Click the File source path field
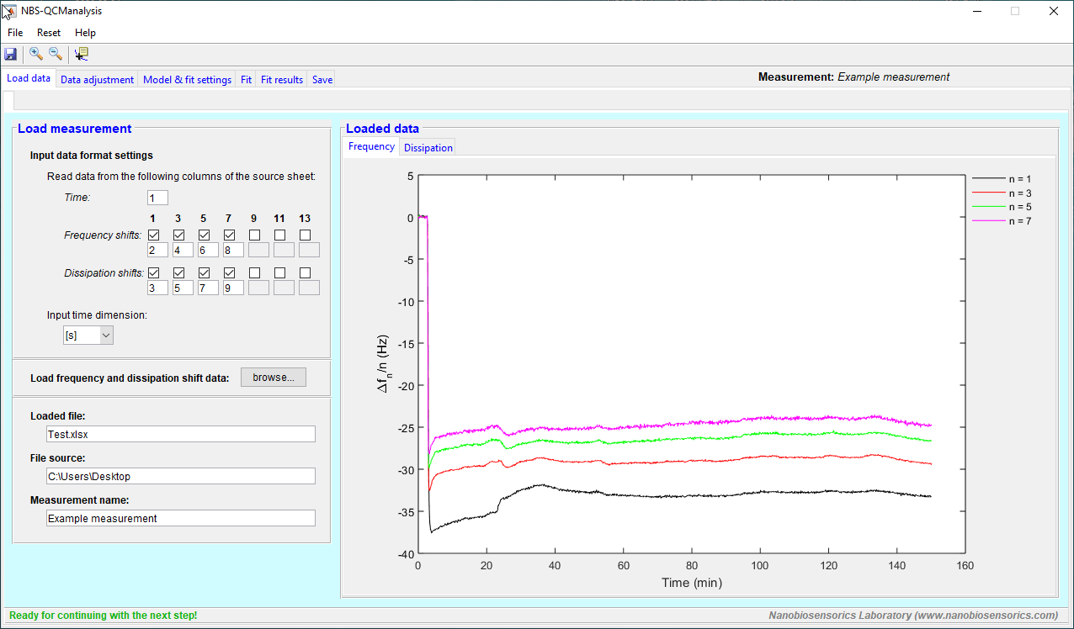The height and width of the screenshot is (629, 1074). (x=181, y=476)
